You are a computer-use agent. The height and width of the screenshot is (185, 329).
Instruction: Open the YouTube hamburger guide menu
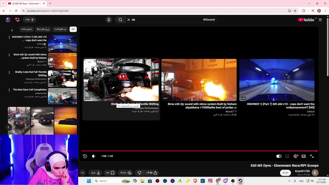click(x=320, y=20)
